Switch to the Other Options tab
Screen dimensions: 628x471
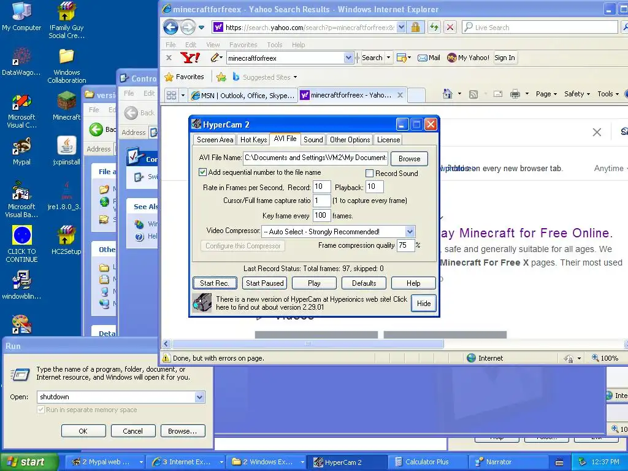pyautogui.click(x=350, y=139)
